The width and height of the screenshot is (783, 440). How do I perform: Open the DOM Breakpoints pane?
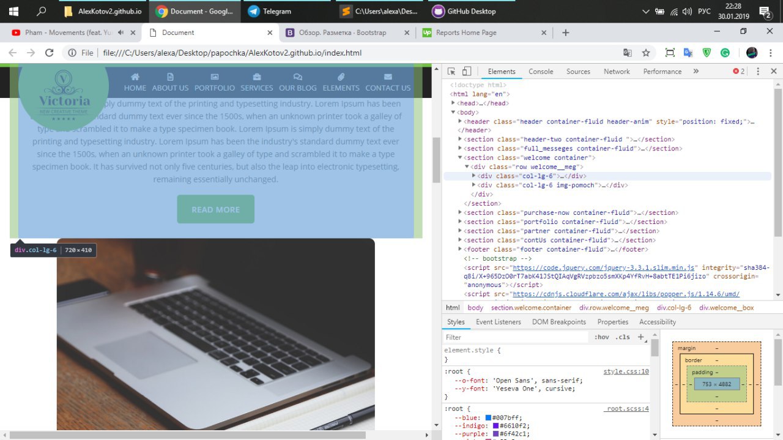pyautogui.click(x=559, y=322)
